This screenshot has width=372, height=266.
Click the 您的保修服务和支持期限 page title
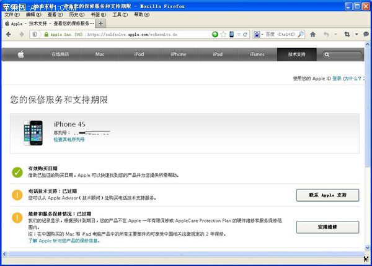tap(59, 100)
